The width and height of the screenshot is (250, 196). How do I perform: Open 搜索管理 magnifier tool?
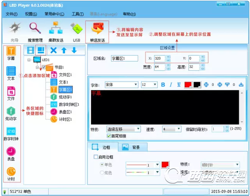pos(35,29)
